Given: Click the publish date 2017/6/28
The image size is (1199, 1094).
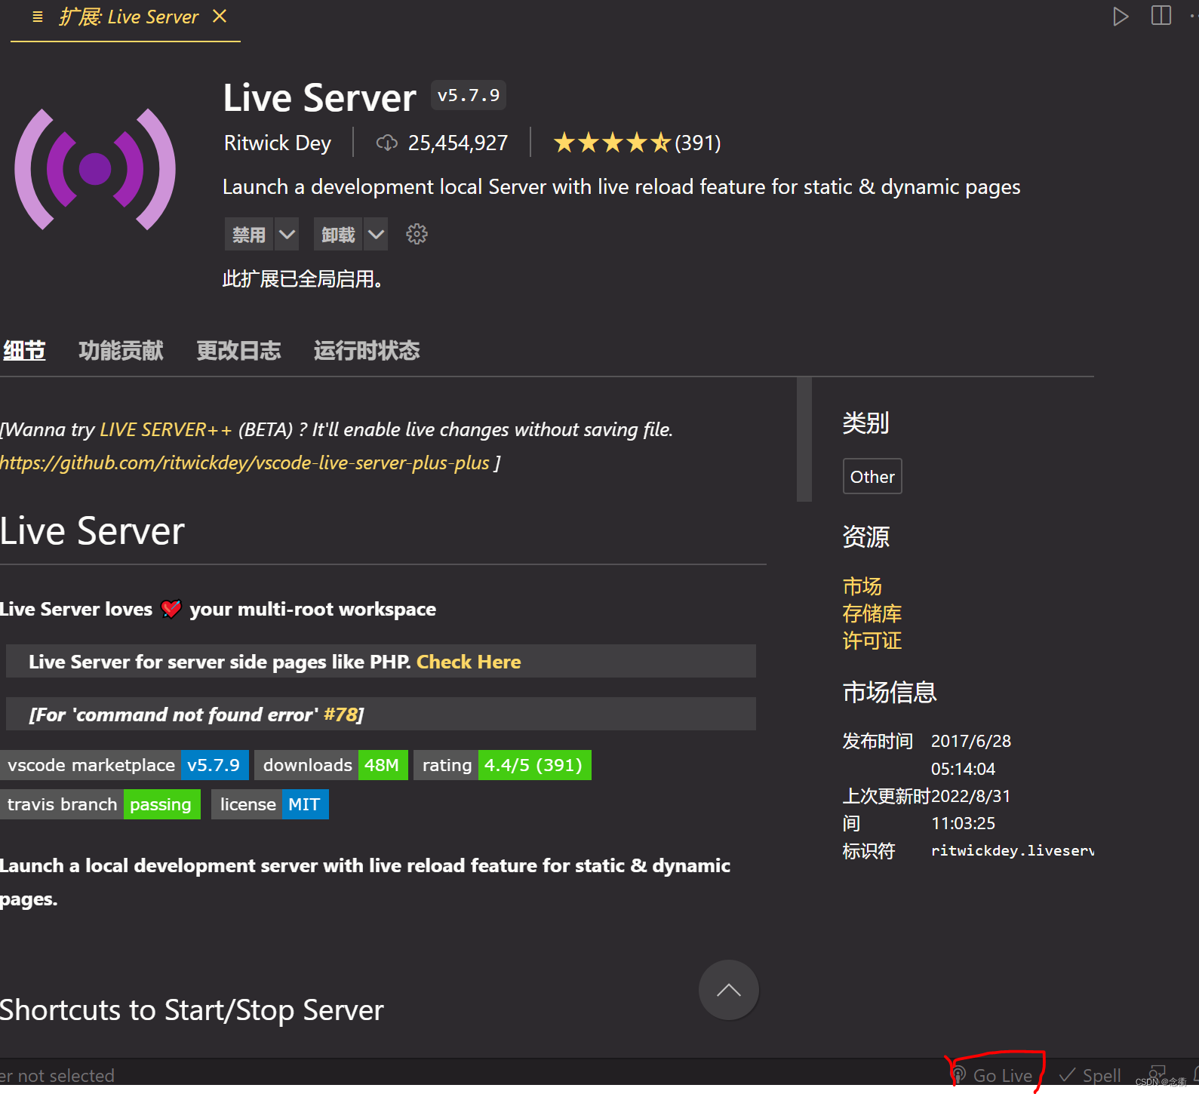Looking at the screenshot, I should tap(971, 741).
